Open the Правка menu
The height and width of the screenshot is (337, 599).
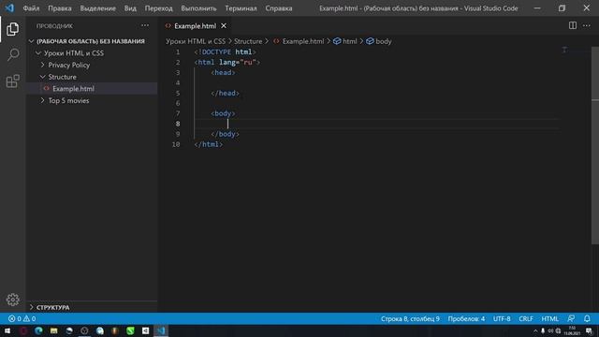point(60,8)
